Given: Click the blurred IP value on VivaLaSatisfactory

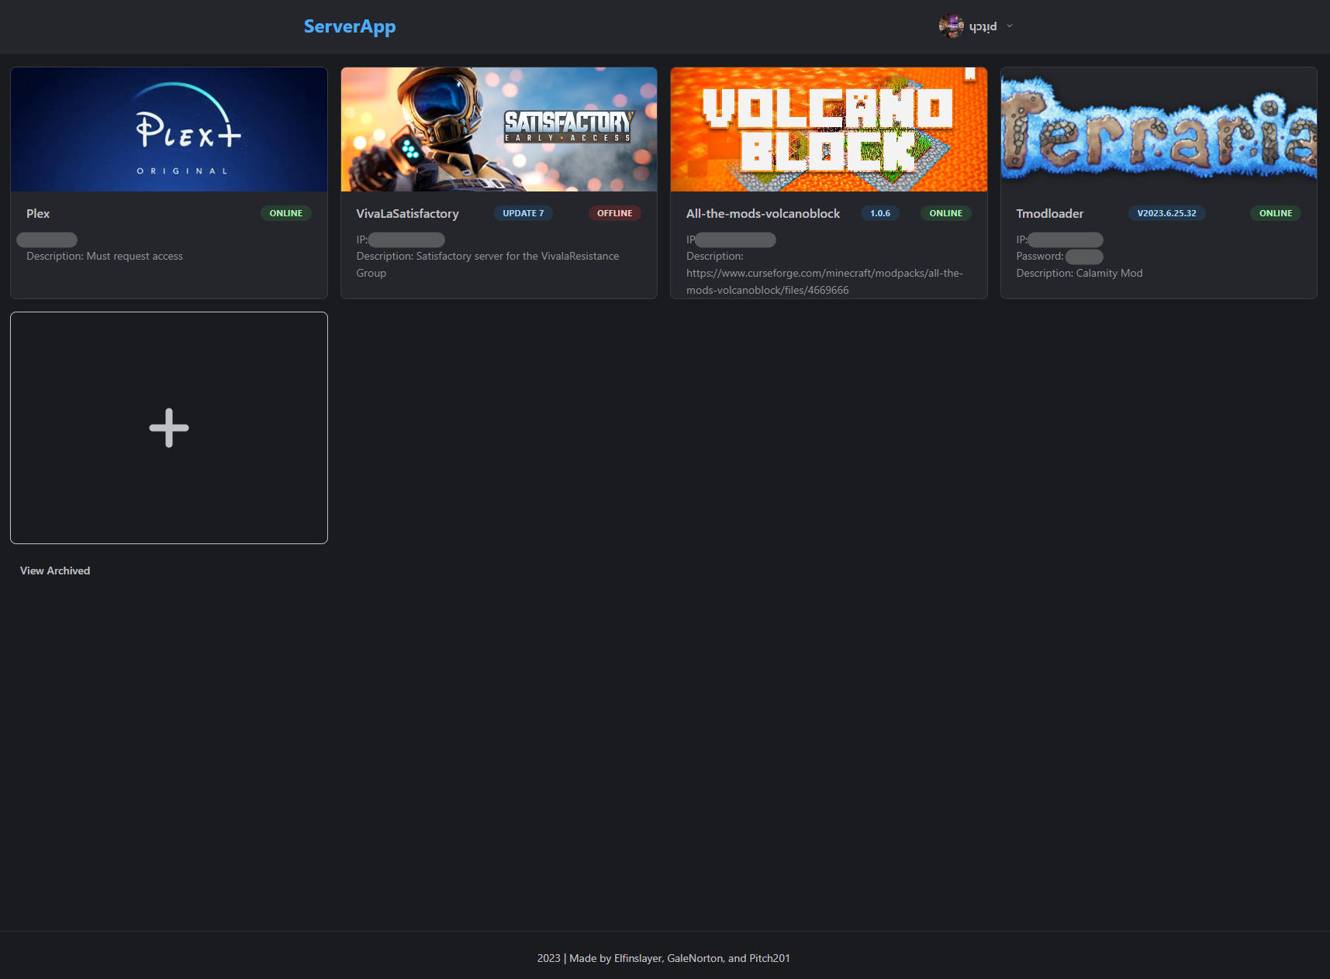Looking at the screenshot, I should tap(406, 240).
